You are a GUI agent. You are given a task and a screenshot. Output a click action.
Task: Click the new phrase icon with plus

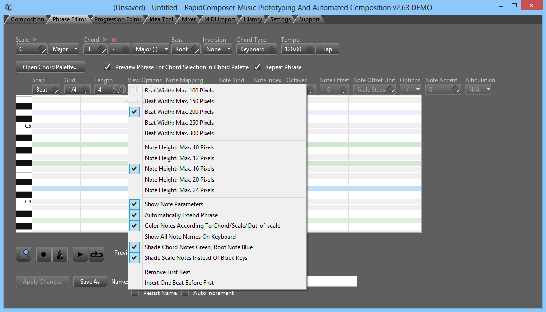pos(23,255)
